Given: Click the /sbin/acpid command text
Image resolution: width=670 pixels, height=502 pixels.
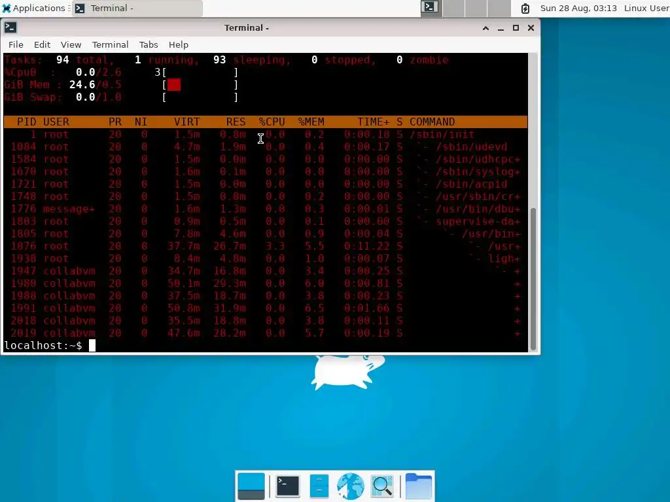Looking at the screenshot, I should tap(471, 184).
